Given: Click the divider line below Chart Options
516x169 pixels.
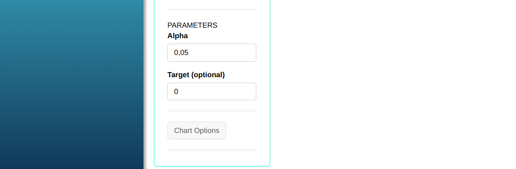Looking at the screenshot, I should [x=211, y=150].
